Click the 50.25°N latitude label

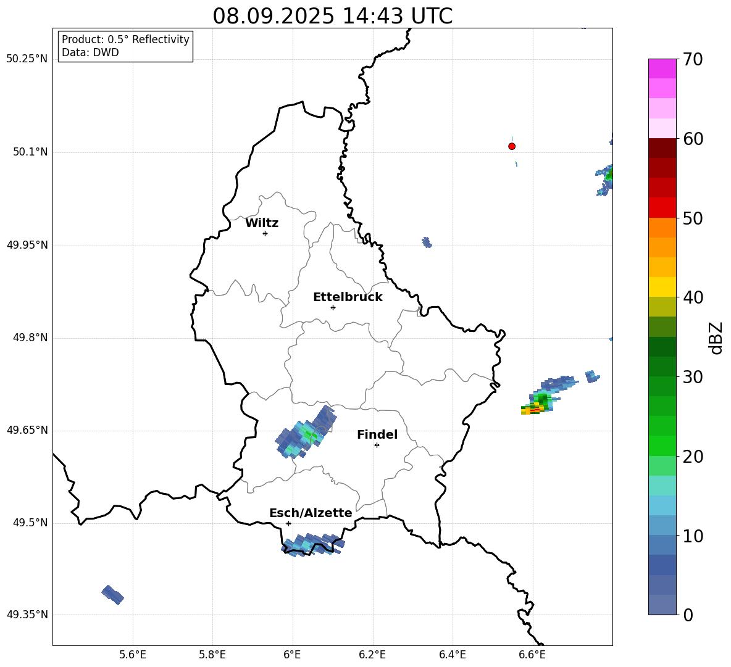click(27, 59)
